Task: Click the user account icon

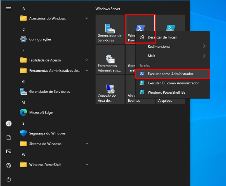Action: 9,124
